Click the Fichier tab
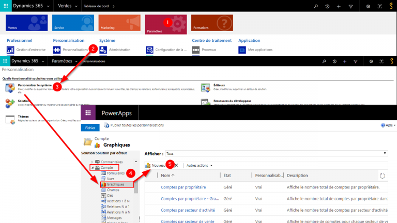This screenshot has height=223, width=397. pos(90,128)
